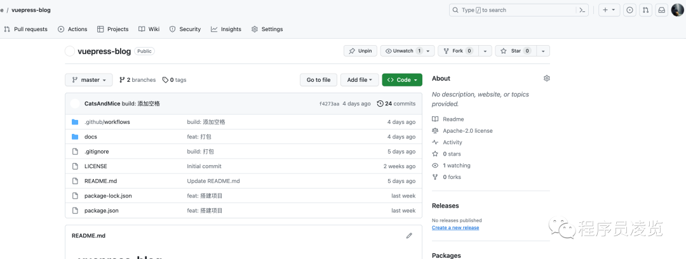Edit README.md with the pencil icon

409,236
